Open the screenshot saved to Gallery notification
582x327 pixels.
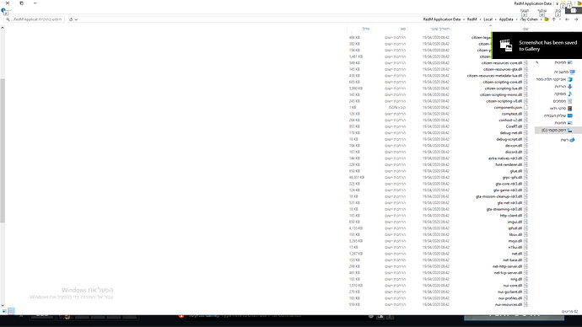[x=537, y=46]
